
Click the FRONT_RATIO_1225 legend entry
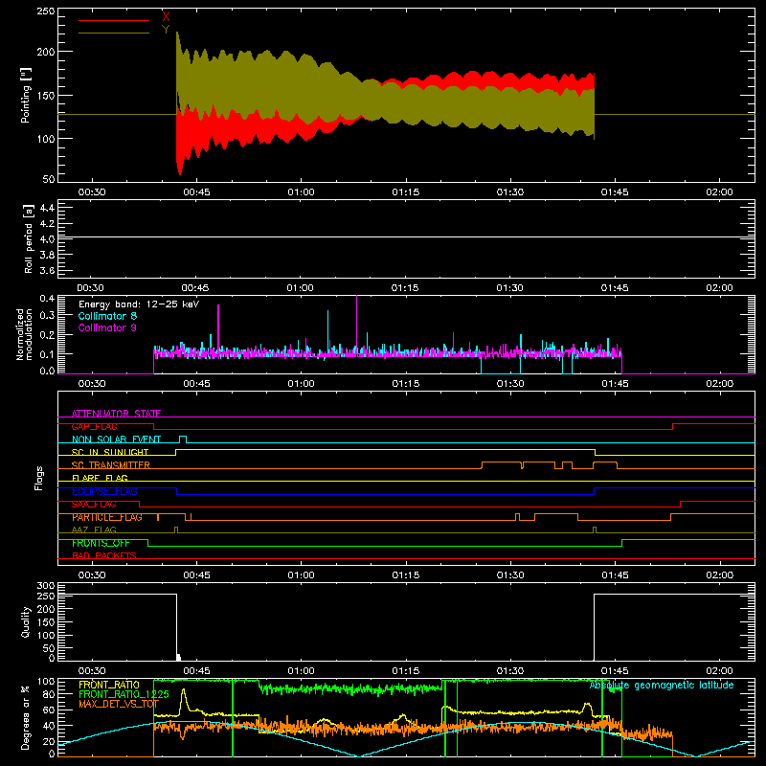pos(124,694)
